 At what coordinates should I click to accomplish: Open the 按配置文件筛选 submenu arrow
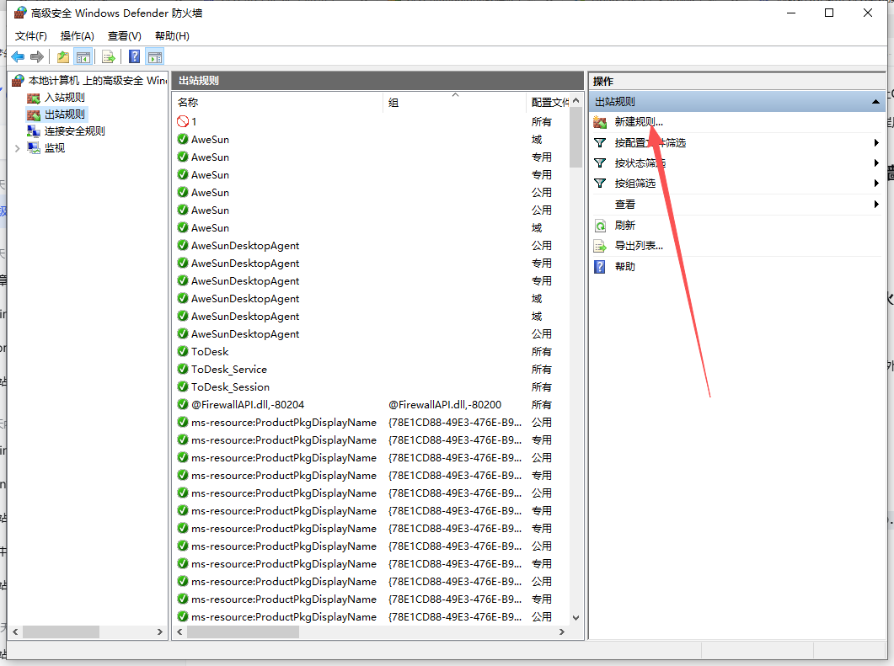(876, 143)
